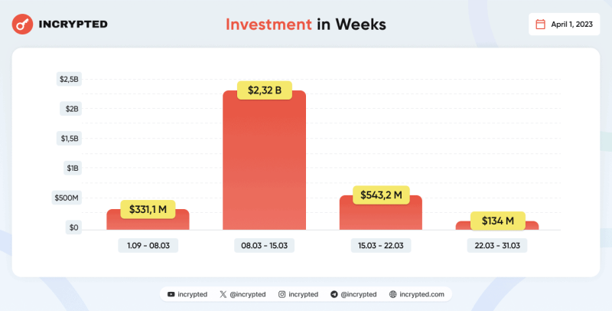Screen dimensions: 612x311
Task: Click the $134 M value label
Action: pyautogui.click(x=498, y=221)
